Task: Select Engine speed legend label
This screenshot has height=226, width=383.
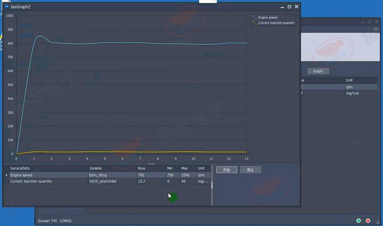Action: tap(268, 17)
